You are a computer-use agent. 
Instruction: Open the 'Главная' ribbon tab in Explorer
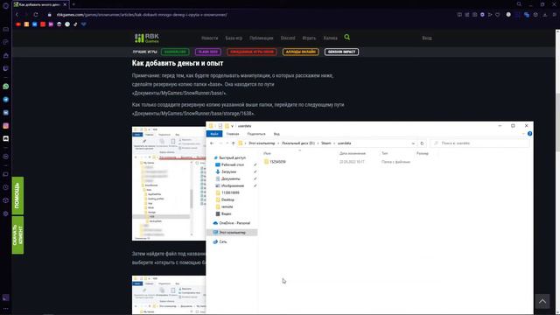click(x=233, y=134)
